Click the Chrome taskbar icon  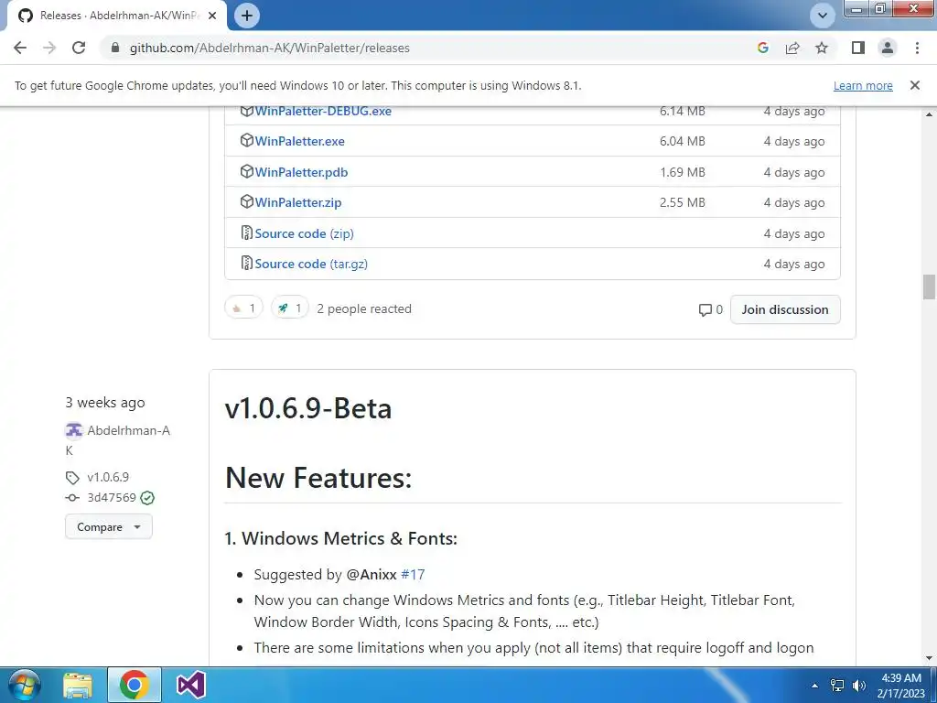134,685
